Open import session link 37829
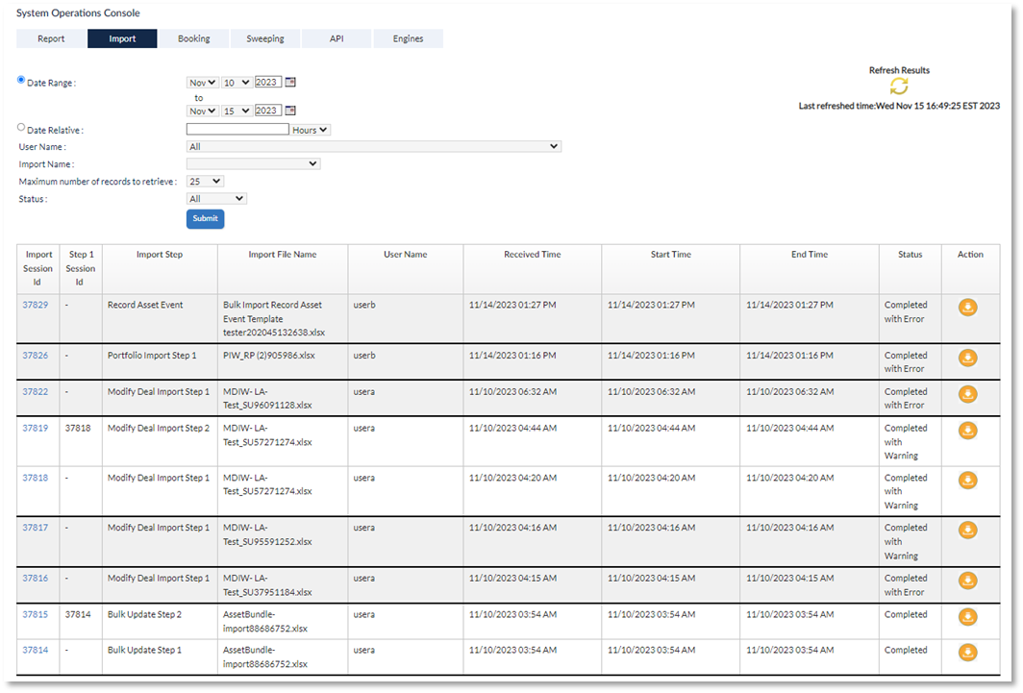The width and height of the screenshot is (1023, 693). 36,305
